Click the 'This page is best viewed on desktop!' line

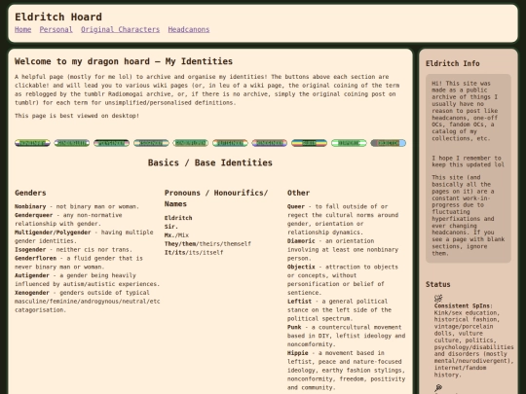coord(77,116)
